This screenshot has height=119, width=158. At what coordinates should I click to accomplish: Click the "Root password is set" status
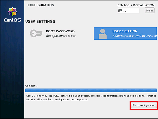click(61, 36)
